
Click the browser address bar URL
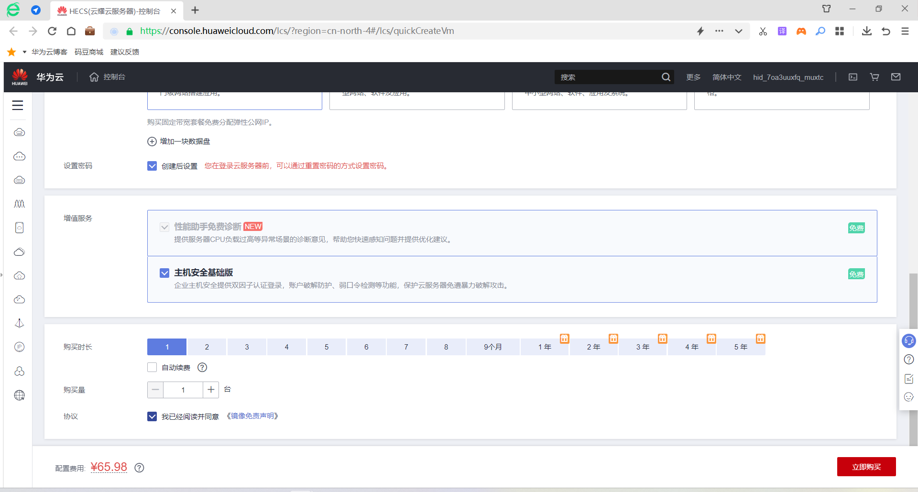click(x=297, y=31)
